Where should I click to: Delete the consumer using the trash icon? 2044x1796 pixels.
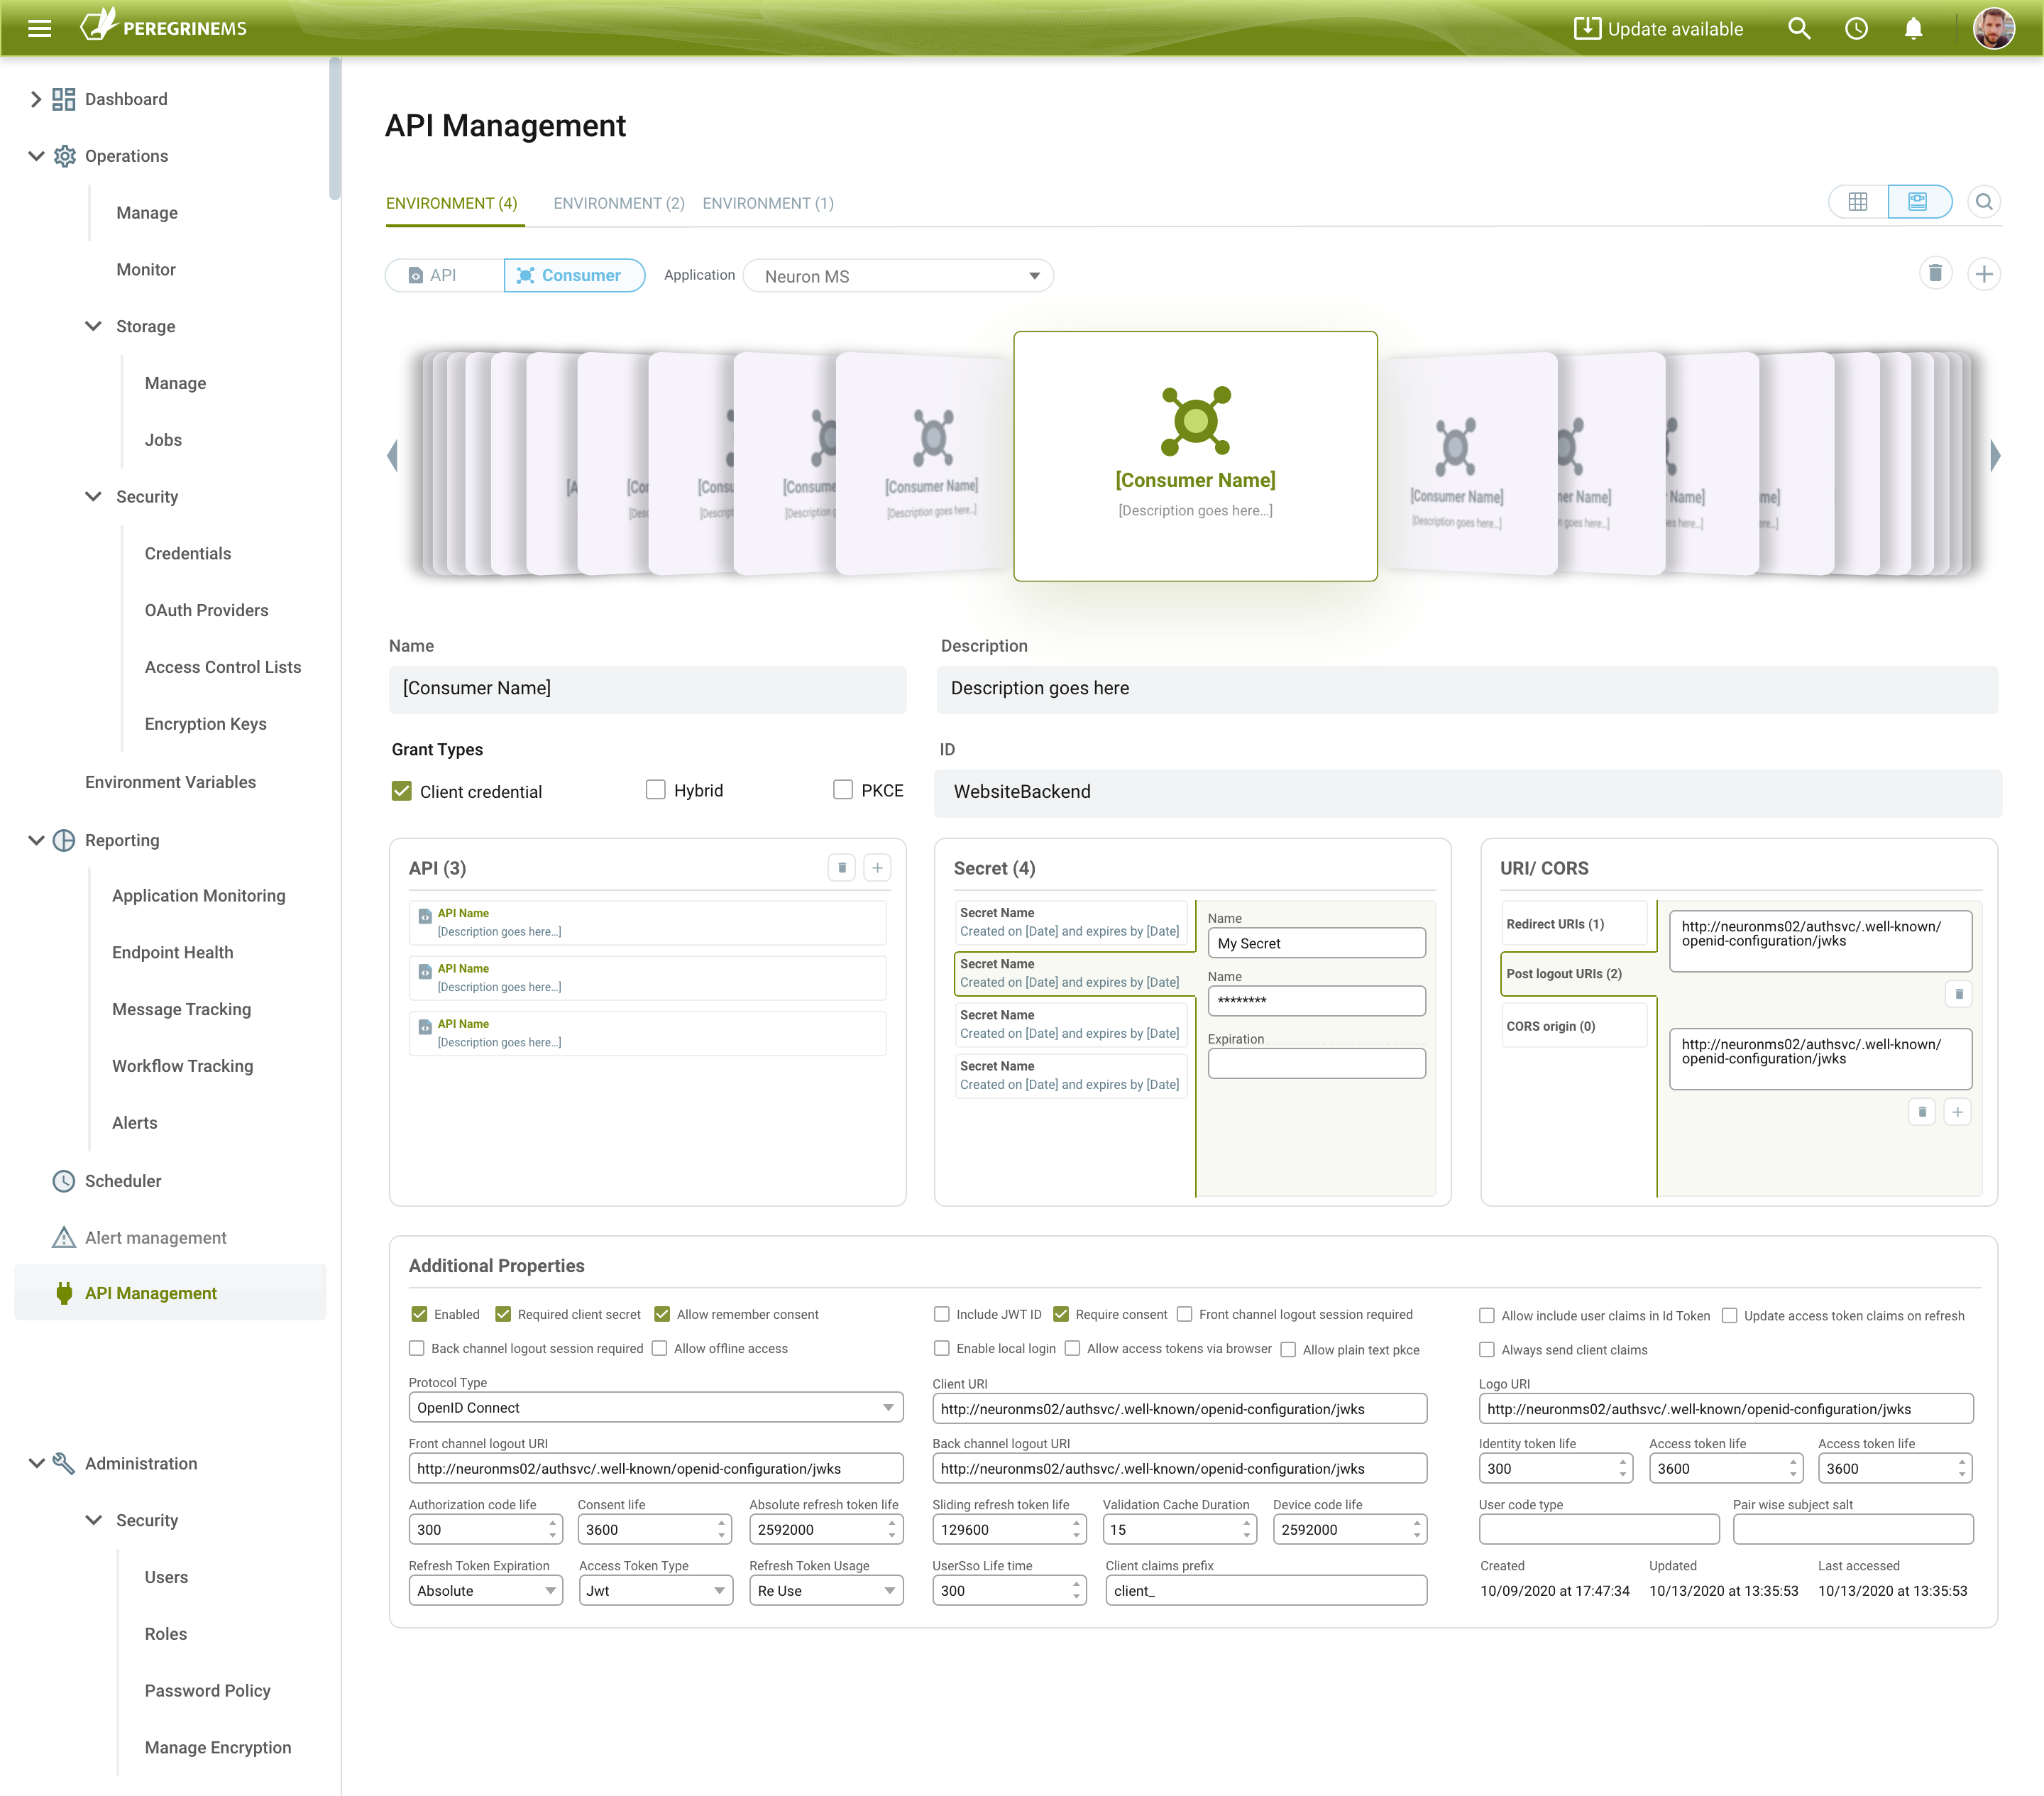click(1936, 273)
